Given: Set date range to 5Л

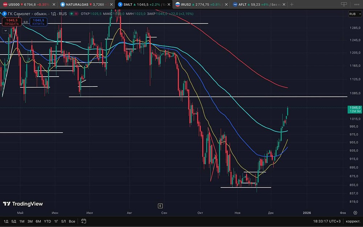Looking at the screenshot, I should [x=64, y=221].
